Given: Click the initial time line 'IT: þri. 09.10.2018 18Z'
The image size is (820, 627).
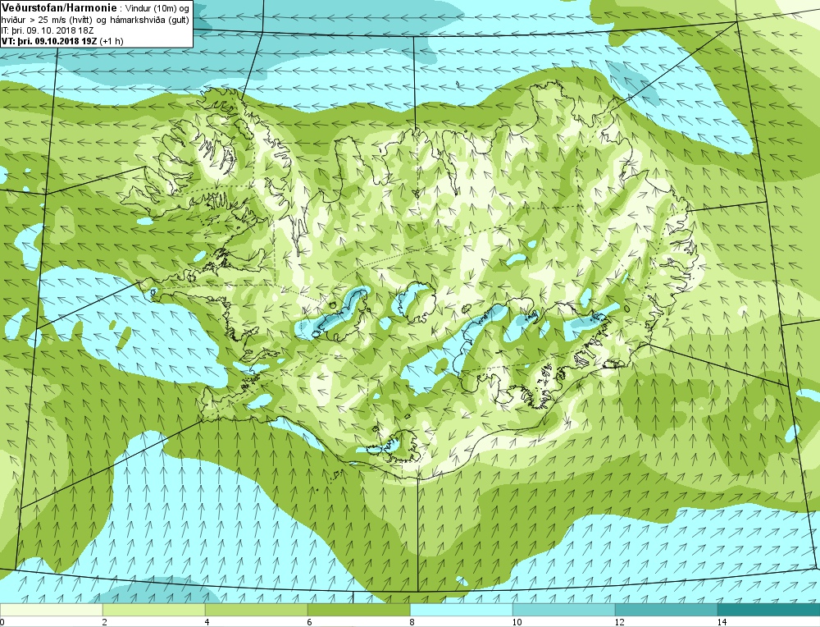Looking at the screenshot, I should click(48, 31).
